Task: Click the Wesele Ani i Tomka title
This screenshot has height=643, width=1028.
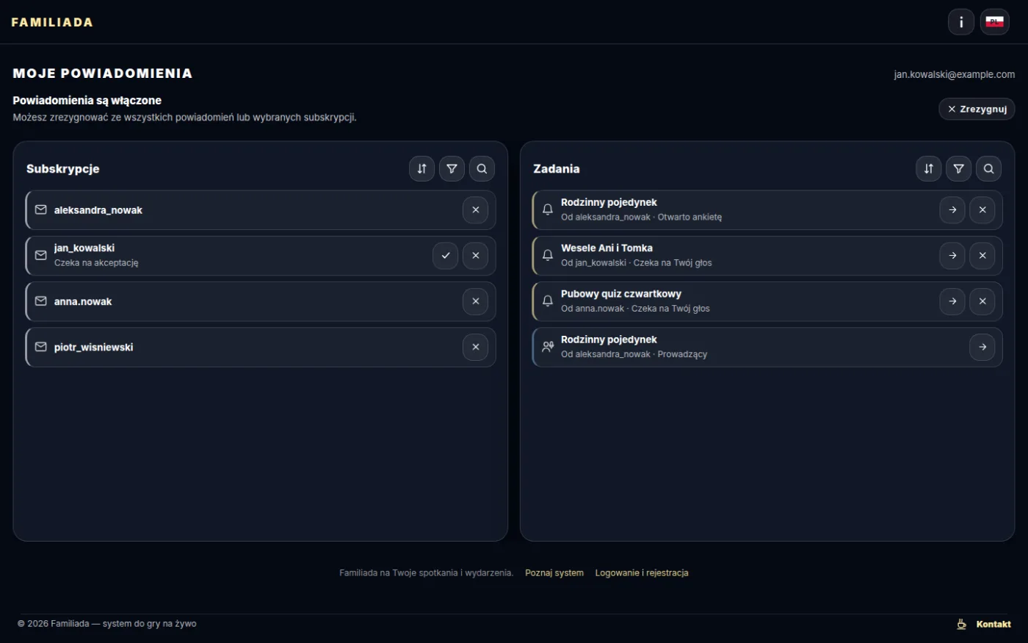Action: coord(607,248)
